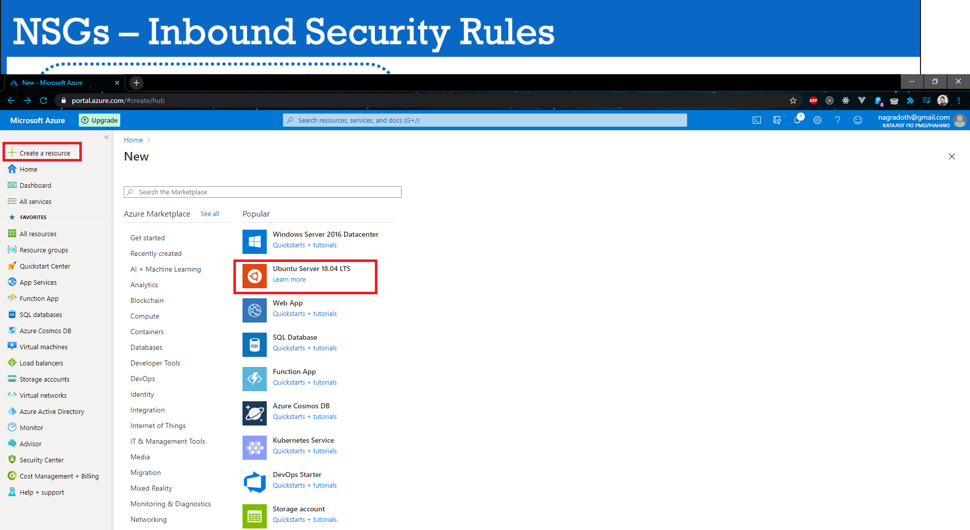The width and height of the screenshot is (970, 530).
Task: Click the Home breadcrumb link
Action: coord(133,140)
